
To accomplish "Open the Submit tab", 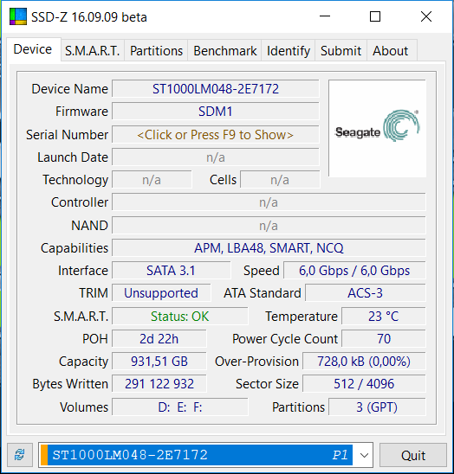I will click(x=341, y=50).
